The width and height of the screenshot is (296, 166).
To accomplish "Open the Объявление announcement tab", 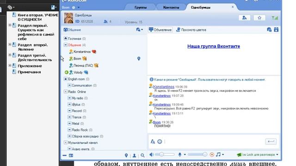I will click(160, 30).
